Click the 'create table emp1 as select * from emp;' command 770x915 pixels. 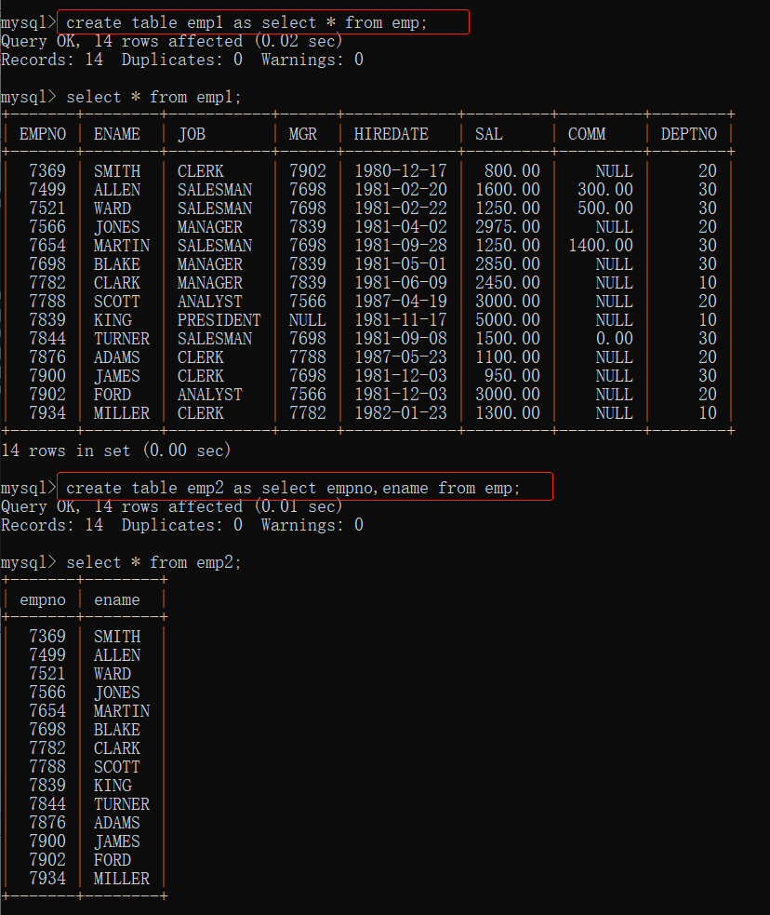[x=246, y=22]
